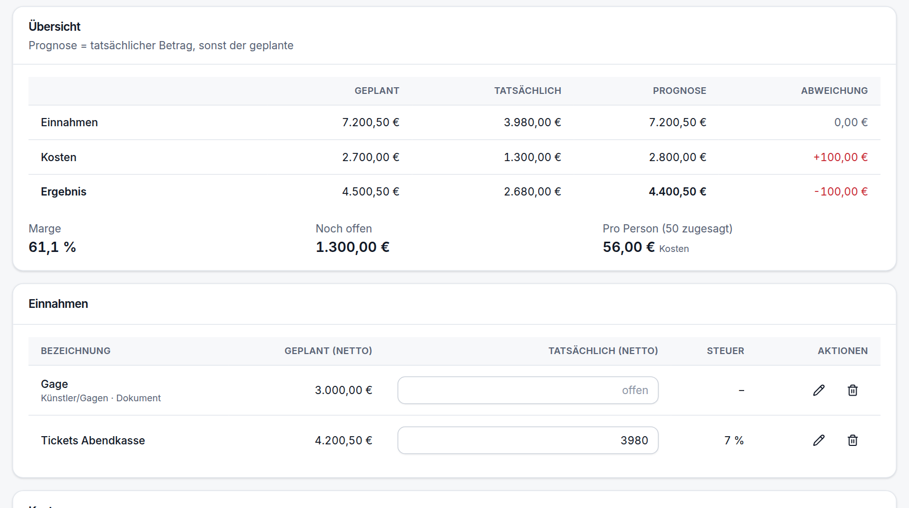Viewport: 909px width, 508px height.
Task: Click the bold Ergebnis forecast 4.400,50 €
Action: coord(677,192)
